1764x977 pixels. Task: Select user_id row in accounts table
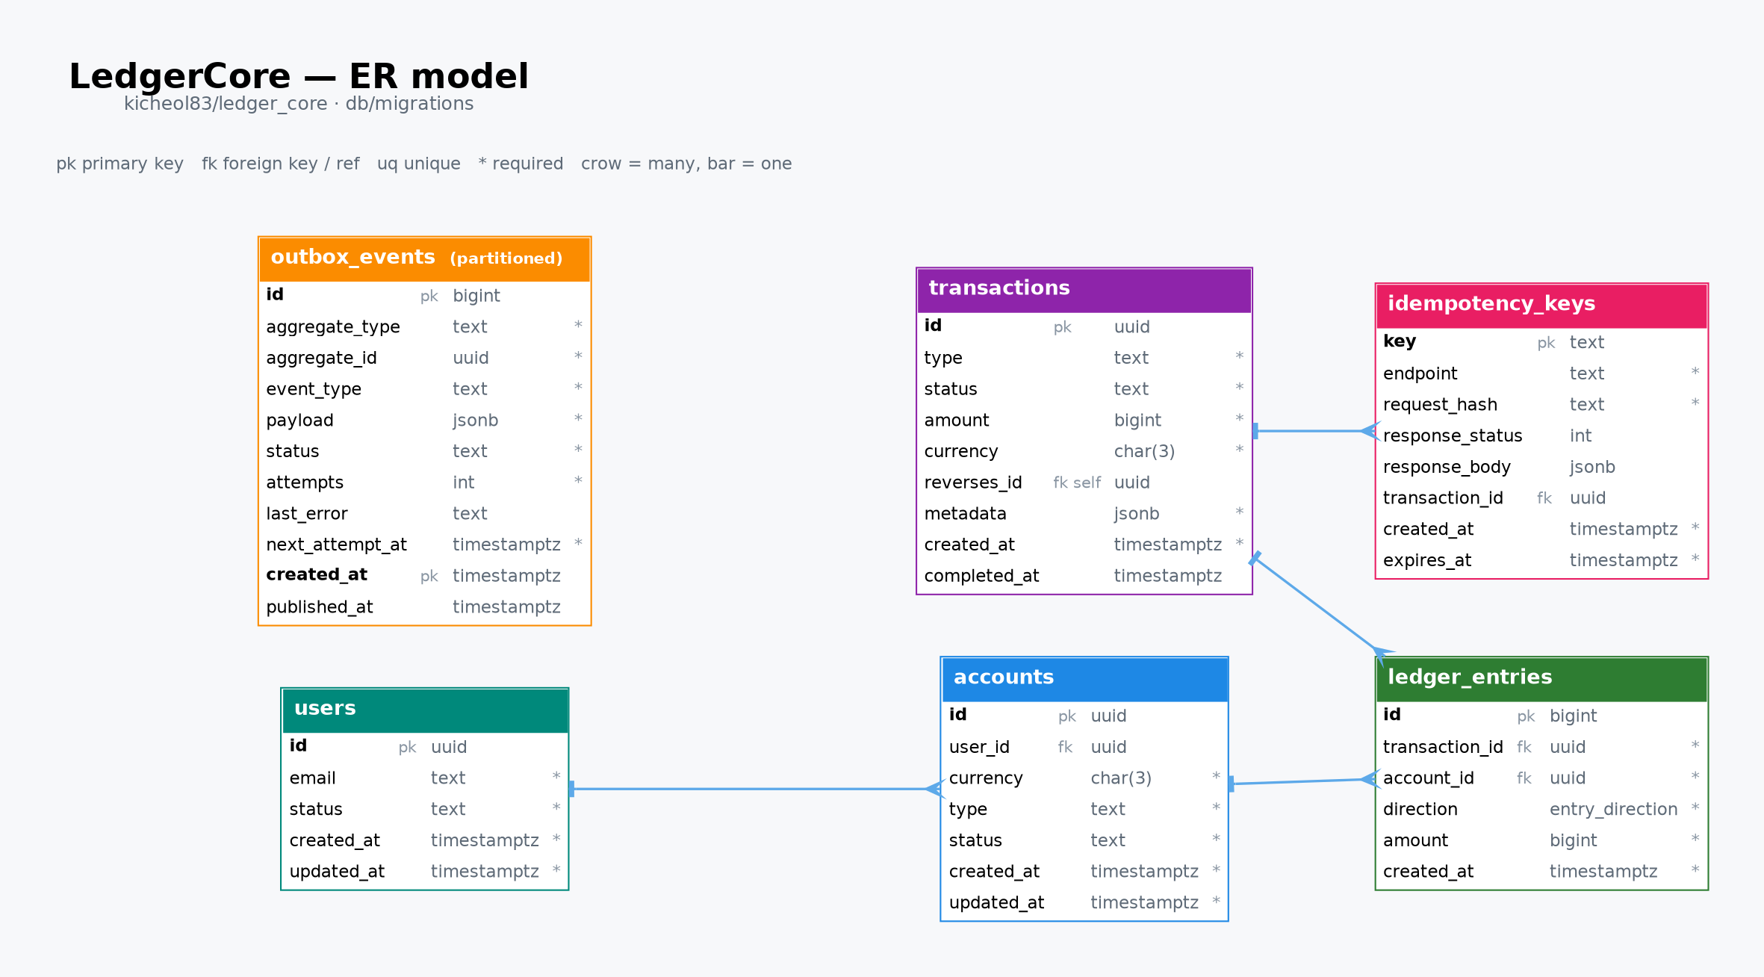click(x=1084, y=748)
